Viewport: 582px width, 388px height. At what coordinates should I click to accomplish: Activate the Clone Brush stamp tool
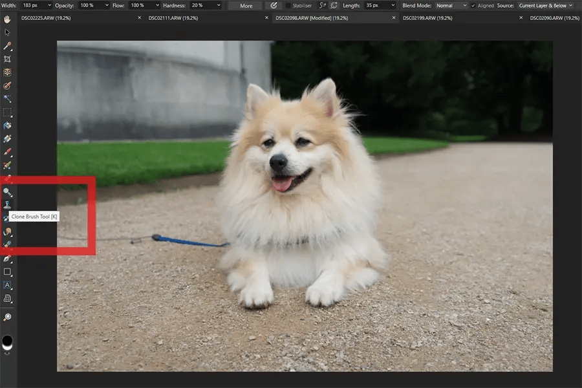pyautogui.click(x=7, y=205)
